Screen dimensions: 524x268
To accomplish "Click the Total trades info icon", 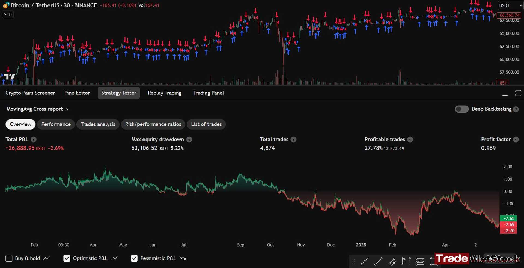I will pos(293,139).
